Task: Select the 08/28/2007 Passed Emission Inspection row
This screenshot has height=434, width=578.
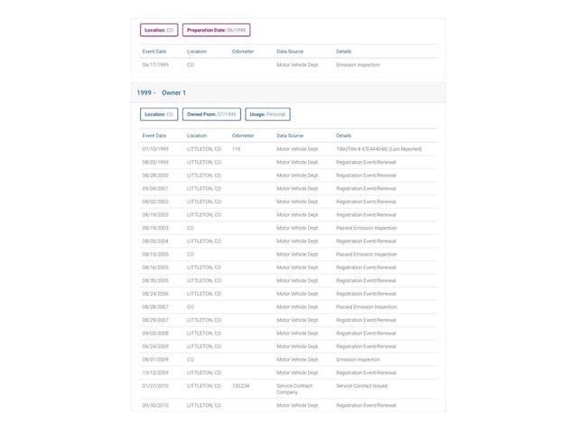Action: coord(288,307)
